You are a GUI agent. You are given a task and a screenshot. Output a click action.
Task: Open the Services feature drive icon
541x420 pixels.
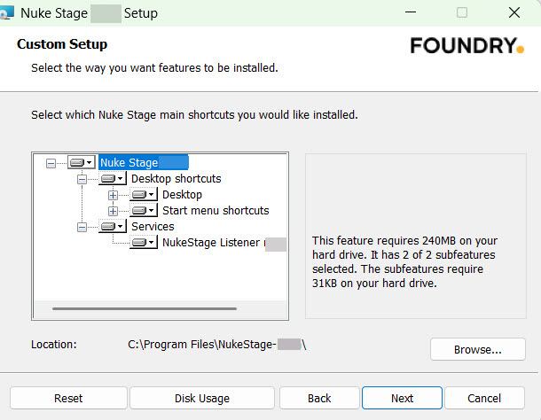click(x=112, y=227)
